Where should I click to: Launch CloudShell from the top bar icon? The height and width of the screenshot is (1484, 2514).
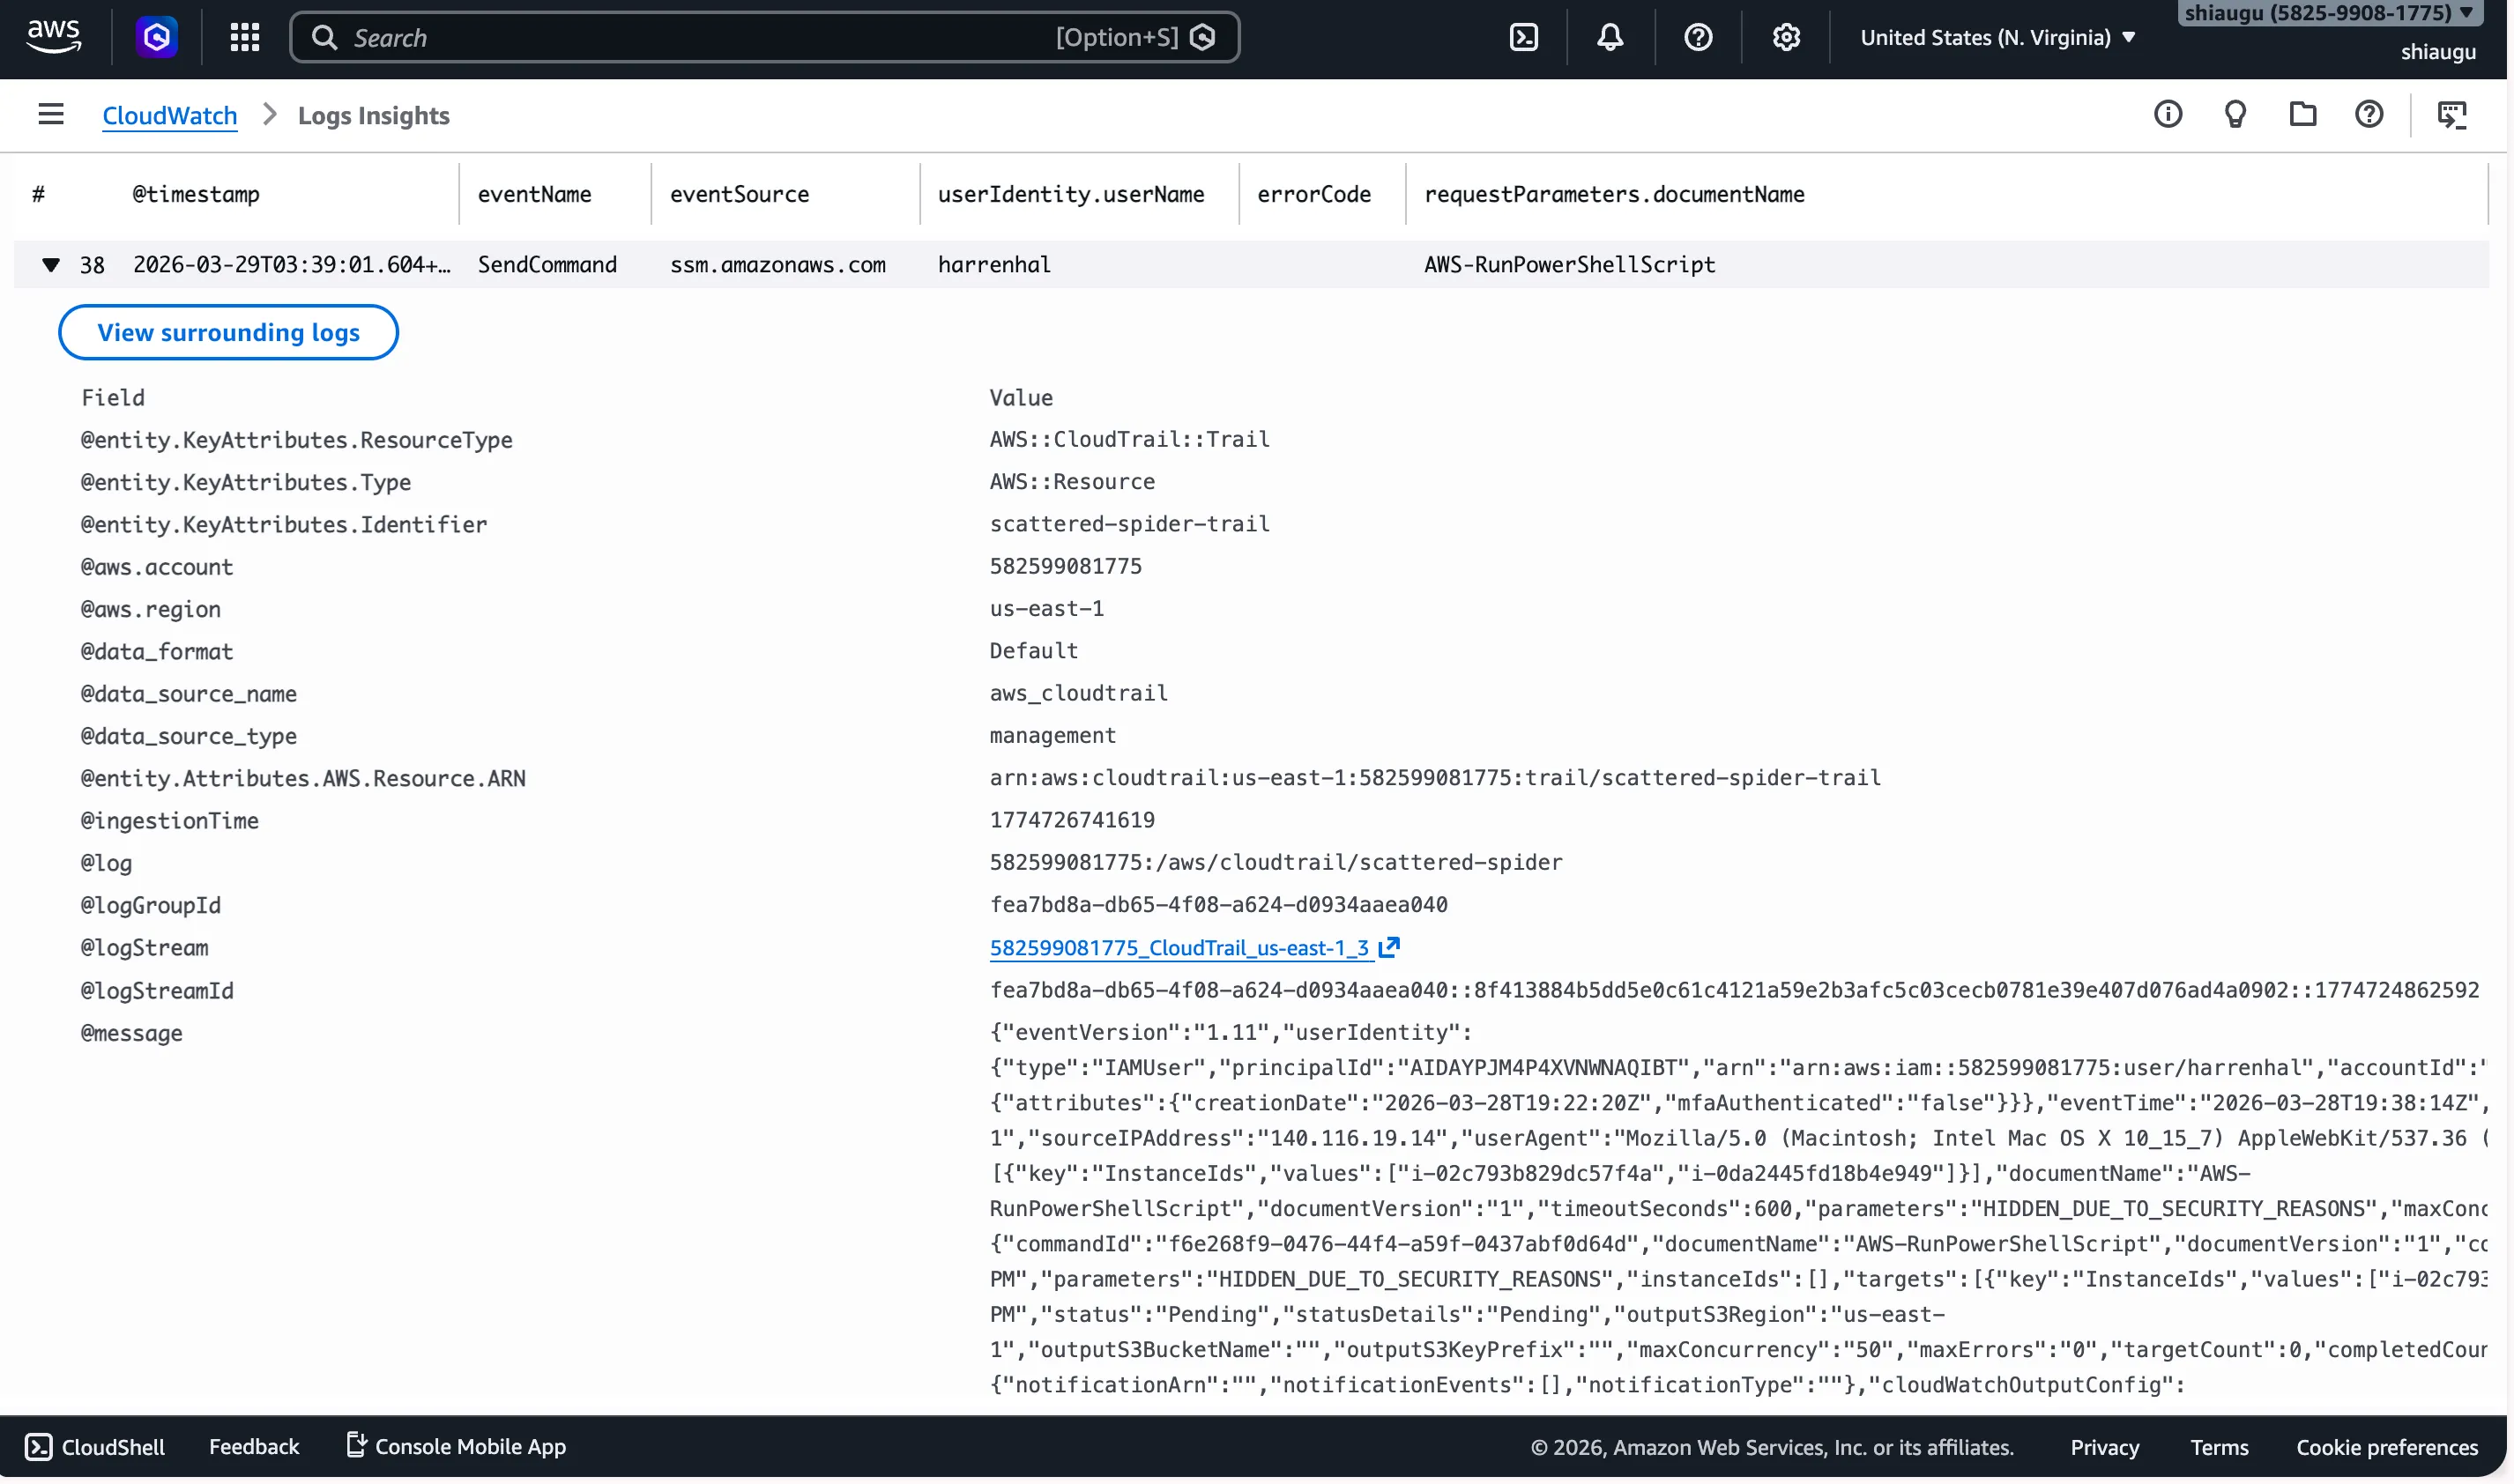pyautogui.click(x=1525, y=37)
